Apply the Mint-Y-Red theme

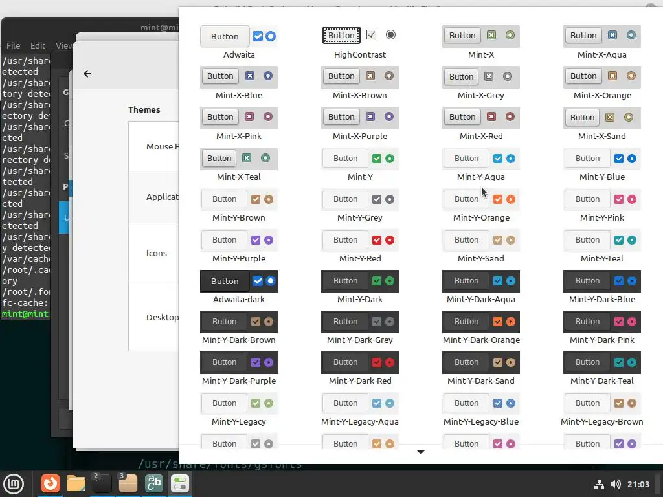coord(360,247)
